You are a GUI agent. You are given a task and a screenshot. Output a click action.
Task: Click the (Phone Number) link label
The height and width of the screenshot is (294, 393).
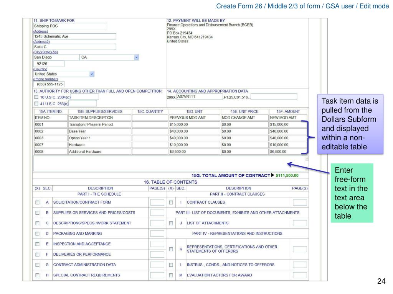[x=46, y=79]
